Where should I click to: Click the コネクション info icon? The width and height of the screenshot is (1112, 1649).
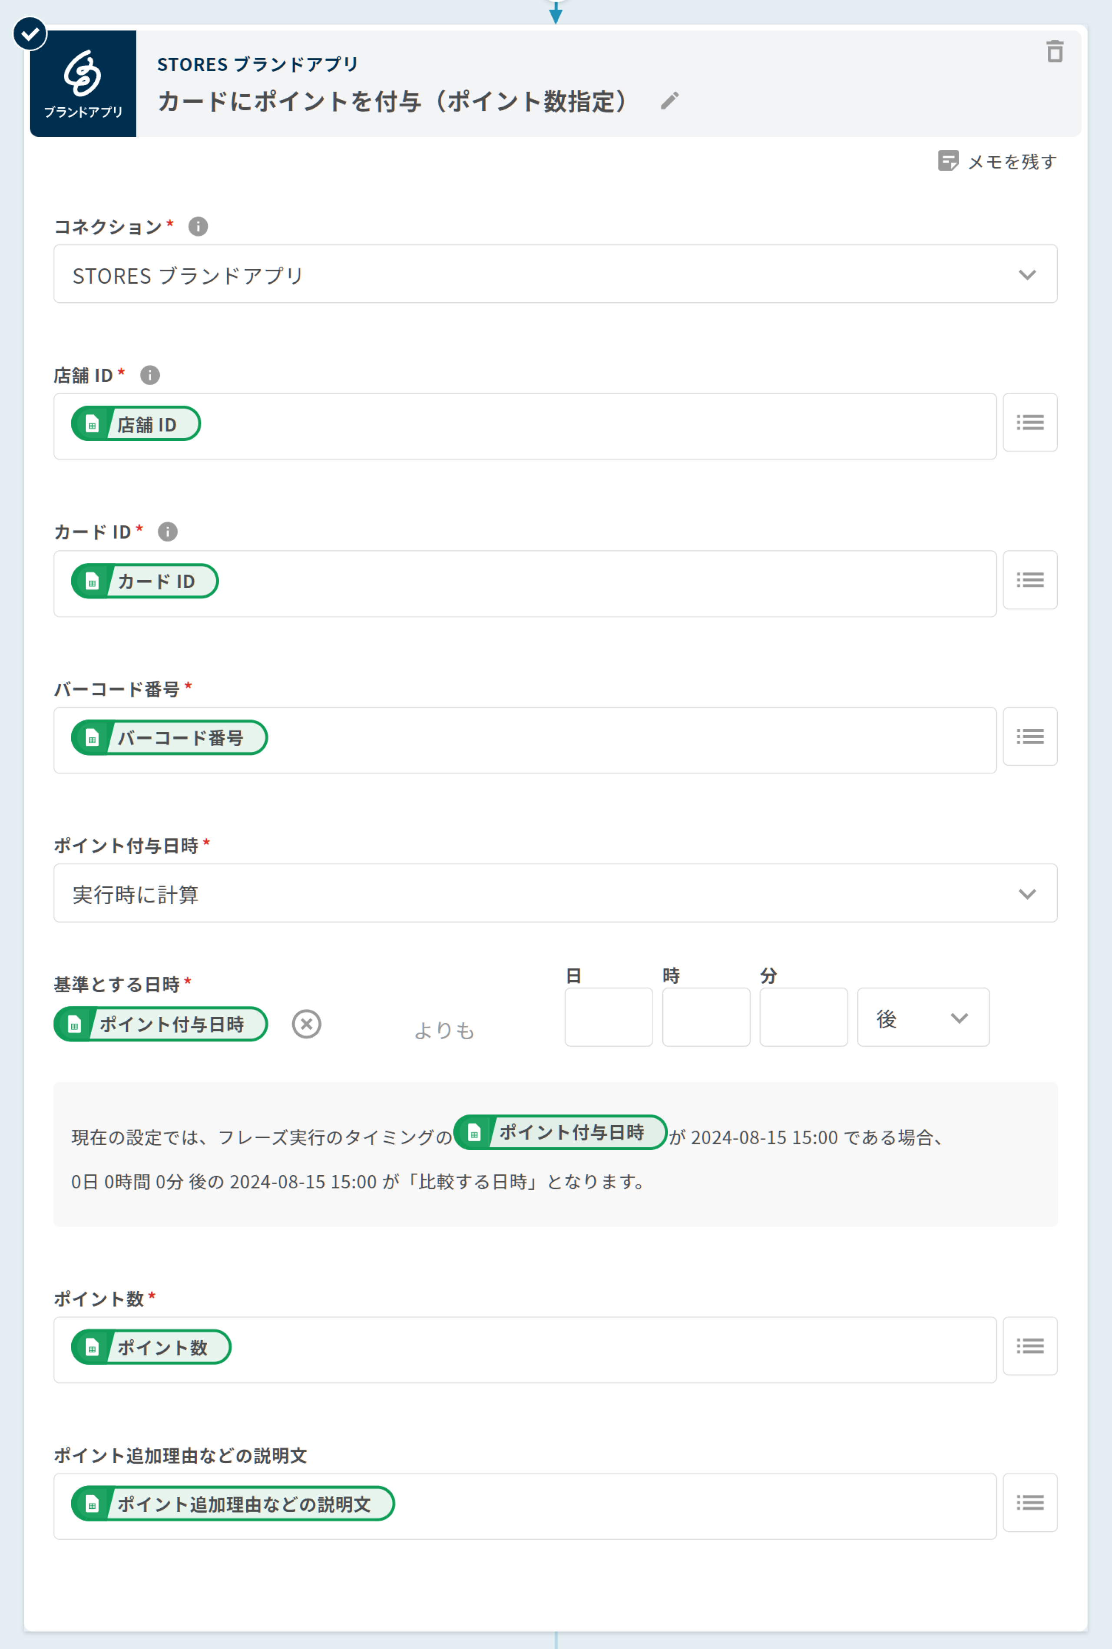[198, 227]
